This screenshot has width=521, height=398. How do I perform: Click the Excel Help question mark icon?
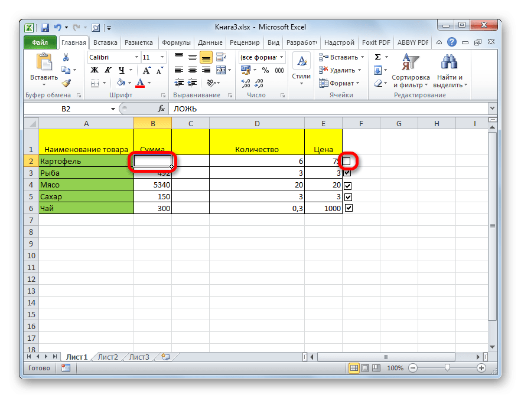tap(451, 42)
